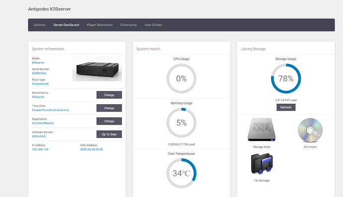Click the System Health panel heading

click(148, 49)
